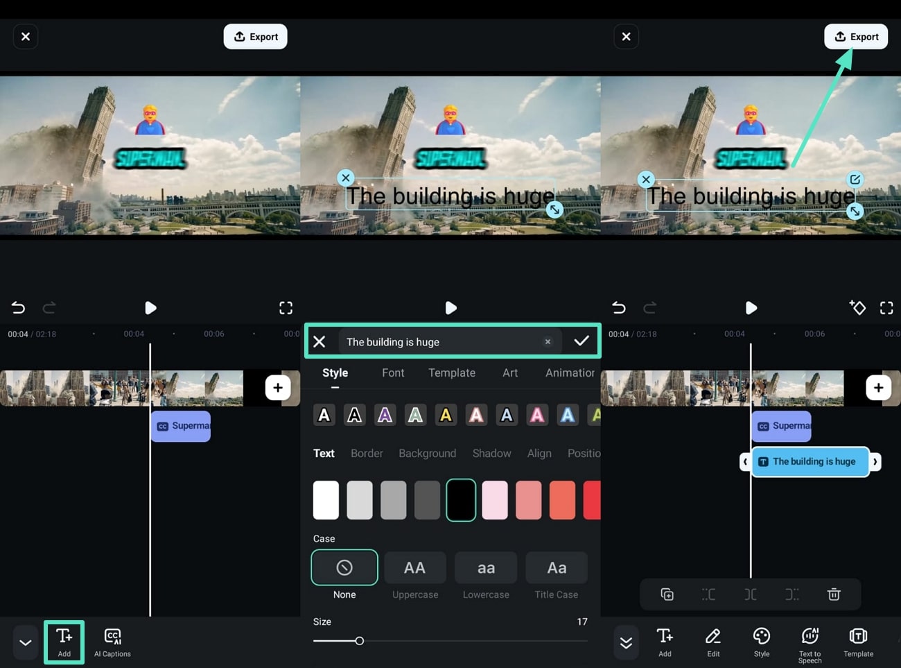Select the Text sub-tab
The image size is (901, 668).
coord(324,454)
